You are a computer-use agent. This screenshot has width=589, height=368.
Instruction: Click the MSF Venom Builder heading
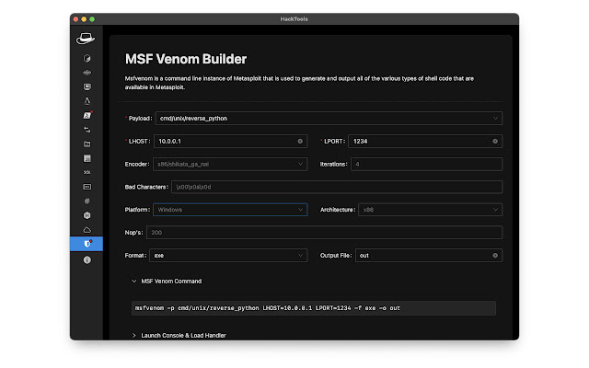[186, 59]
